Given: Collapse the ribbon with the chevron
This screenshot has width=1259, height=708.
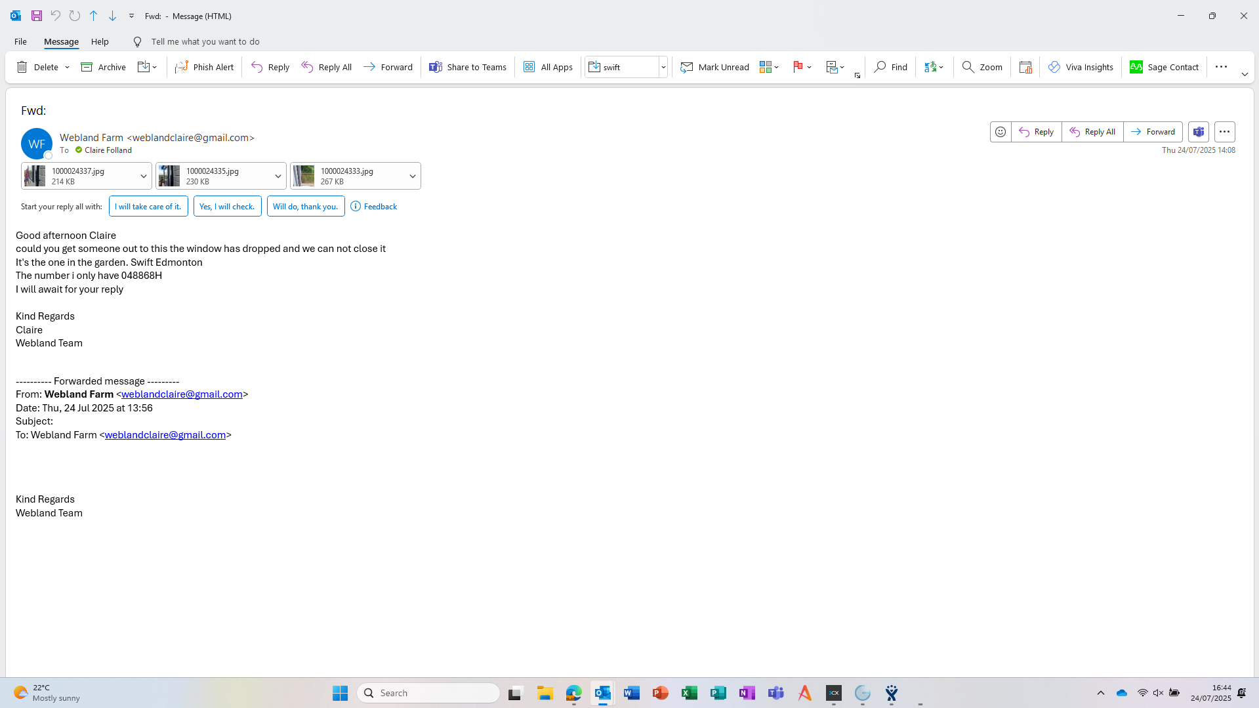Looking at the screenshot, I should pyautogui.click(x=1245, y=75).
